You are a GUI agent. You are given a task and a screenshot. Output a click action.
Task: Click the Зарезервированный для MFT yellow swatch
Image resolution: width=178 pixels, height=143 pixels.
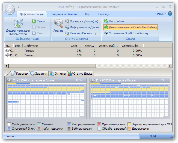click(129, 124)
